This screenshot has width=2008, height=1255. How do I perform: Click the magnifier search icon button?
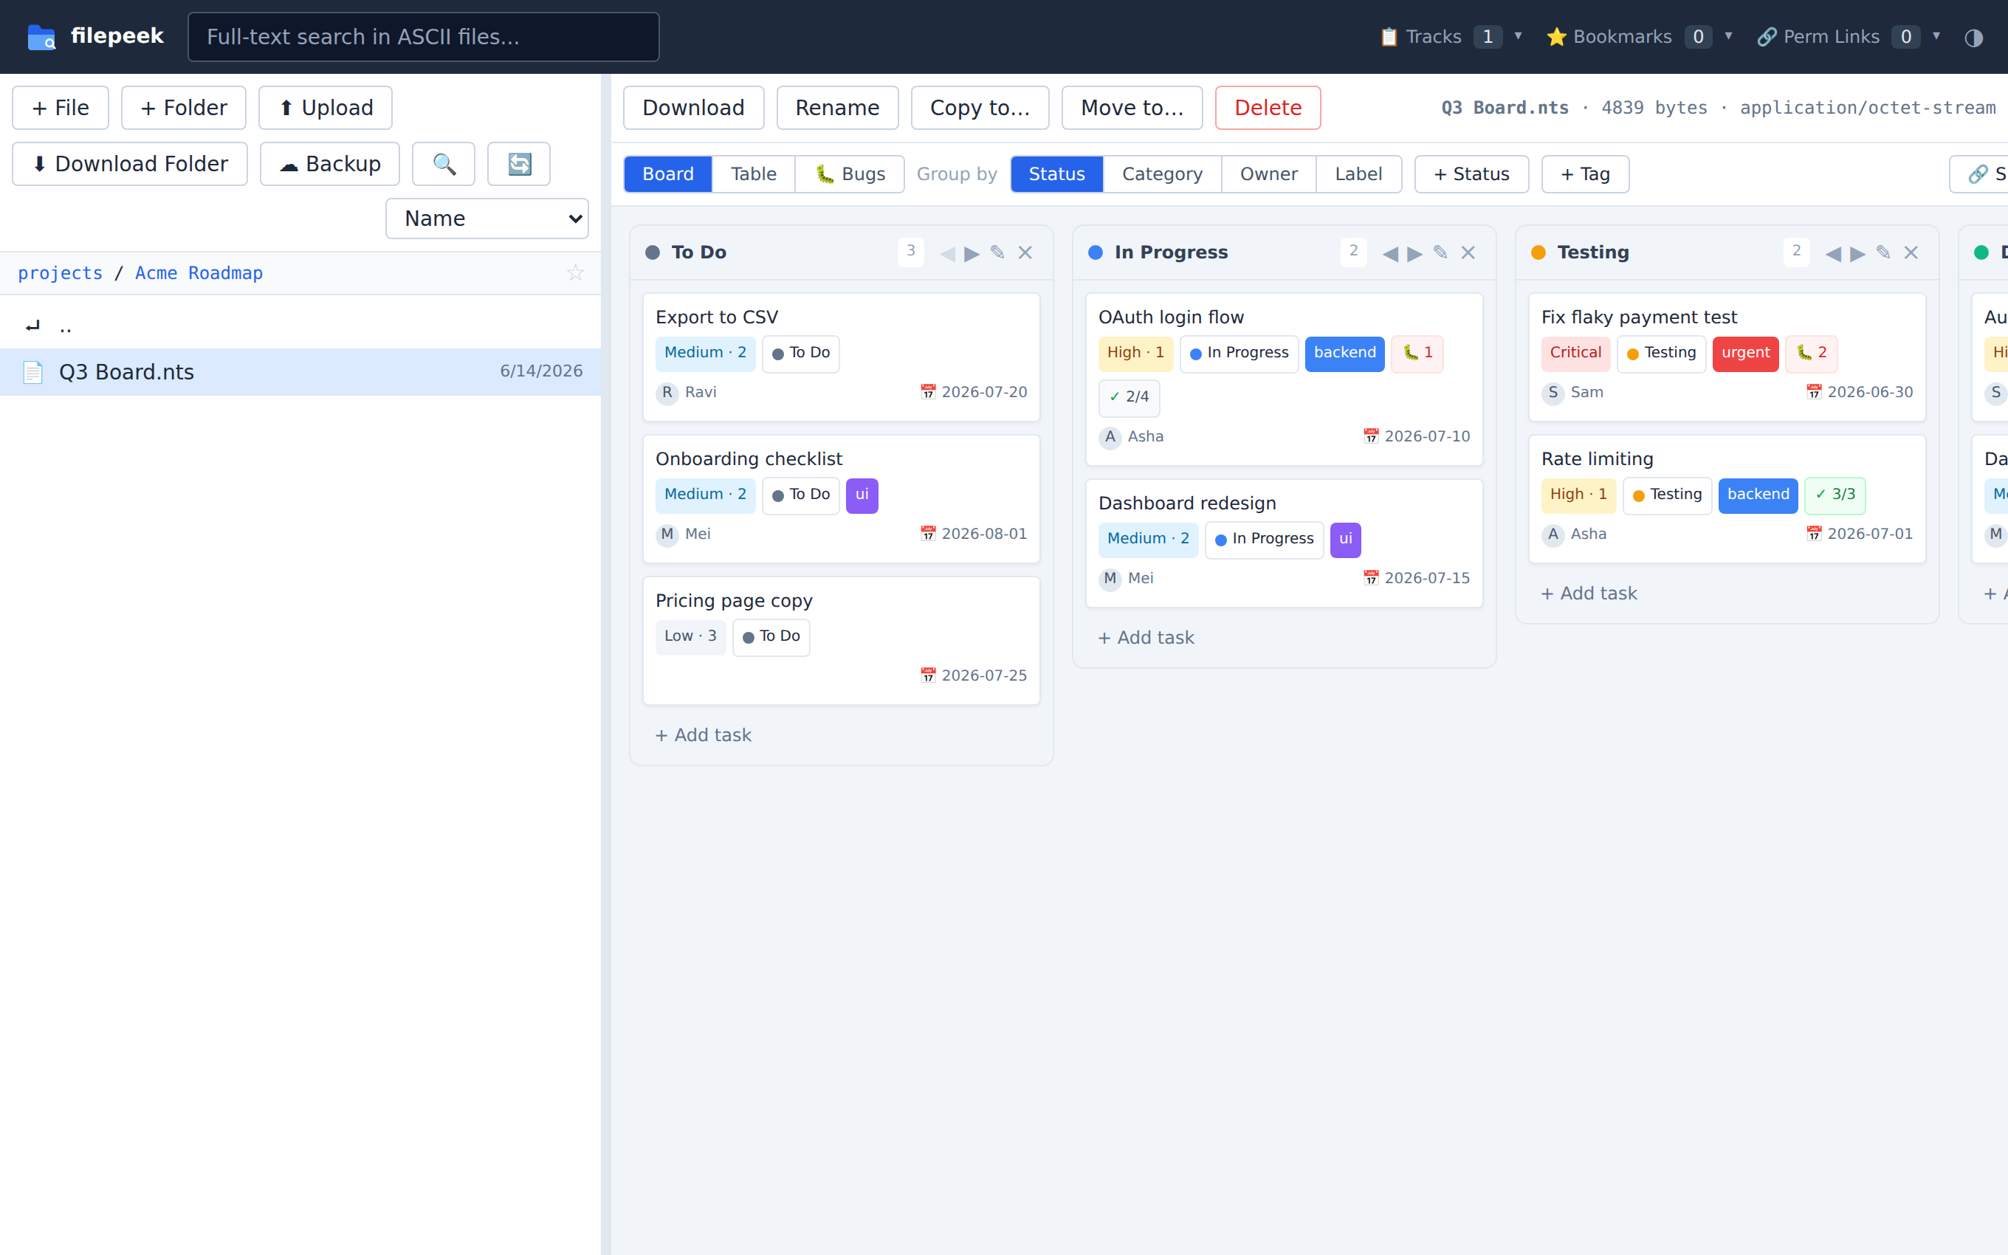444,165
